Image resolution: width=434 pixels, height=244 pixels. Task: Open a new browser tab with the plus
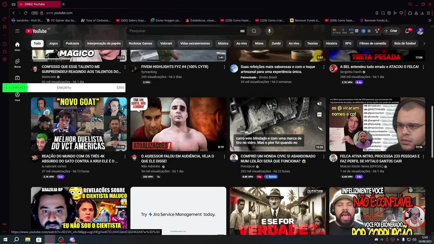point(63,4)
